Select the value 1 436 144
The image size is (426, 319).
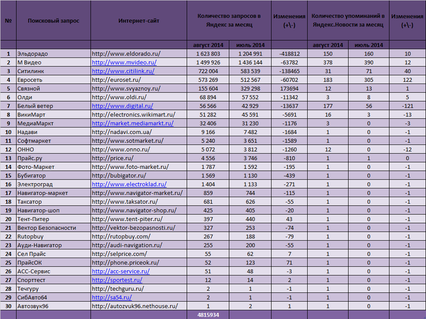tap(250, 63)
